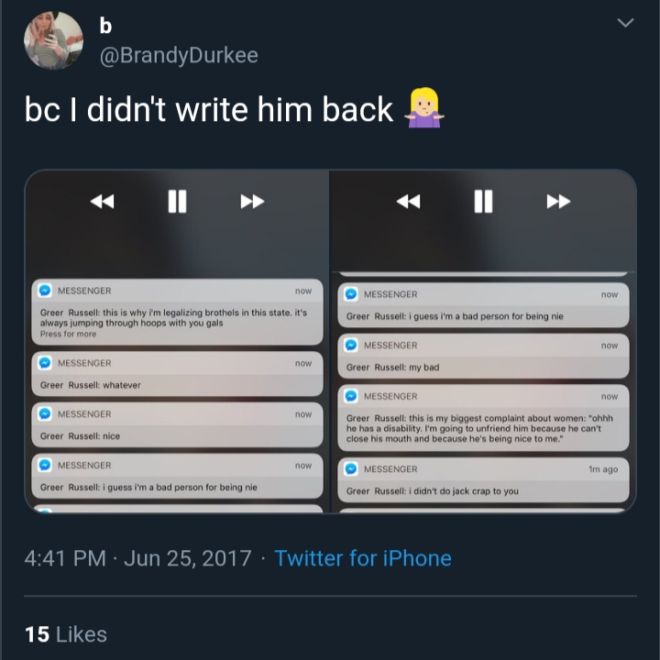Open the 'didn't do jack crap' notification
The height and width of the screenshot is (660, 660).
coord(483,479)
